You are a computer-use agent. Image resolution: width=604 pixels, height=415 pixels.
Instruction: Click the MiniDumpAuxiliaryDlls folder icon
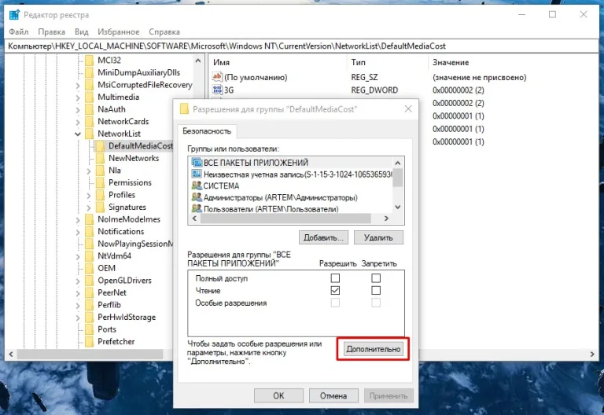coord(90,73)
